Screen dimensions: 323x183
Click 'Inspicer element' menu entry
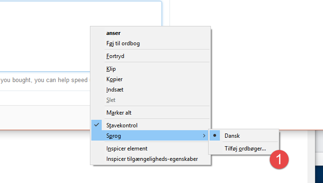151,149
